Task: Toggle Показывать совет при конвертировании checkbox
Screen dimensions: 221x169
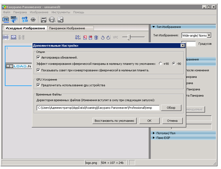Action: click(38, 70)
